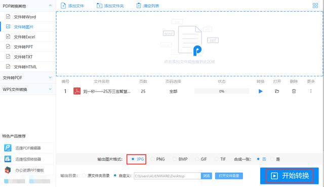Screen dimensions: 324x187
Task: Open the more options dots for row 1
Action: click(310, 91)
